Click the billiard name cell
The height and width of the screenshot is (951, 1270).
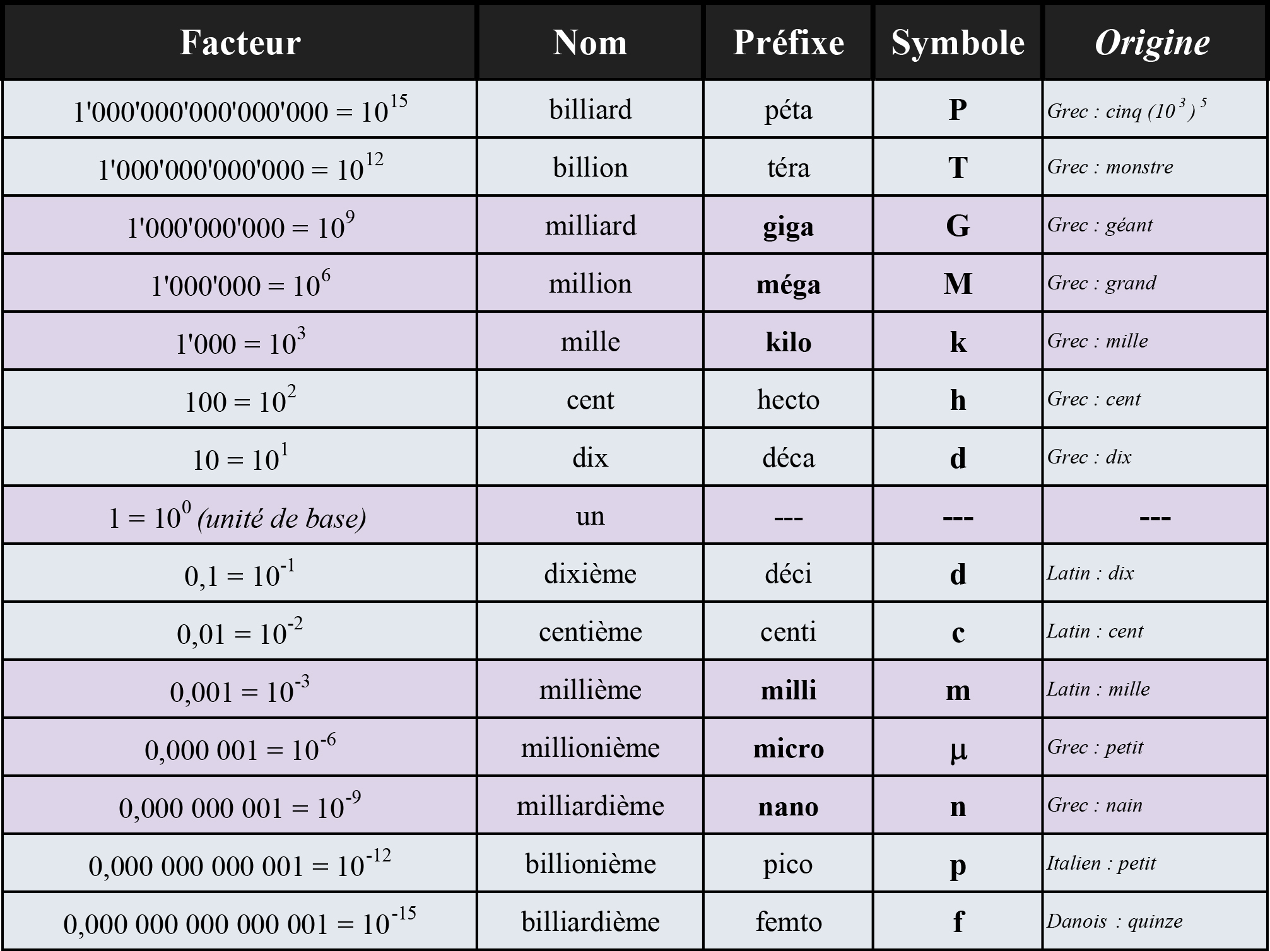pyautogui.click(x=590, y=110)
